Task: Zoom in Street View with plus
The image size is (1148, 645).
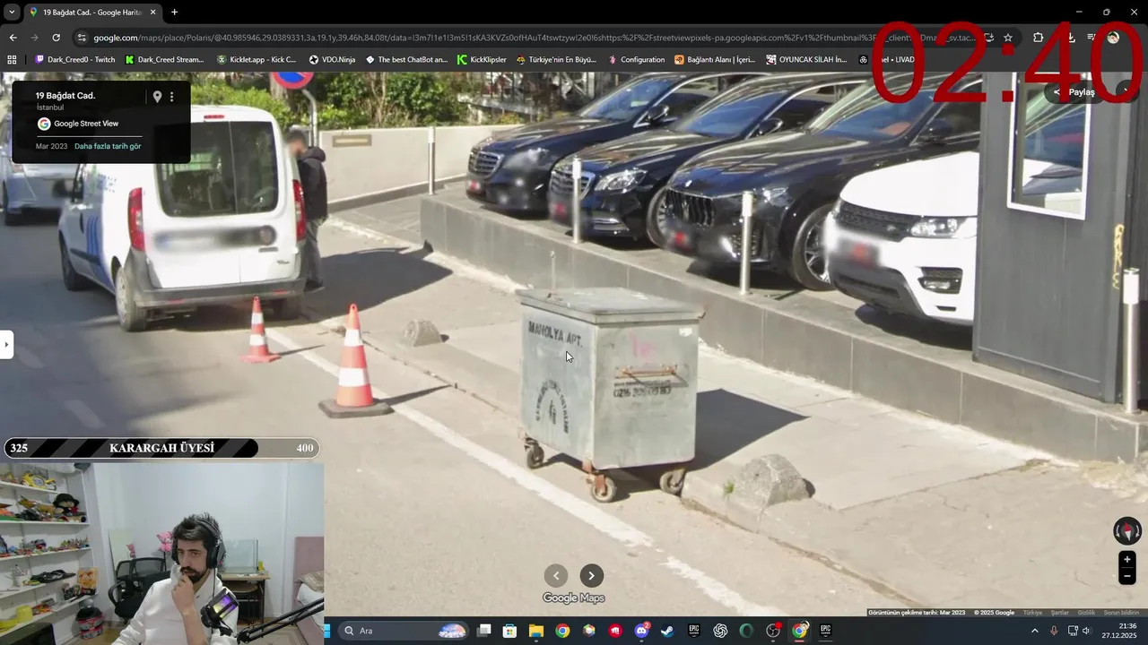Action: [x=1127, y=560]
